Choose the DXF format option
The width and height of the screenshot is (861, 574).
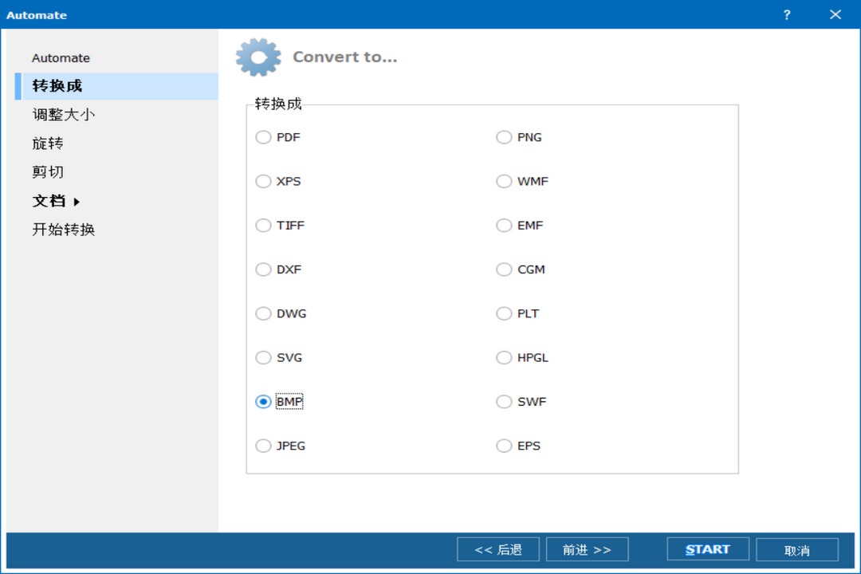click(263, 269)
